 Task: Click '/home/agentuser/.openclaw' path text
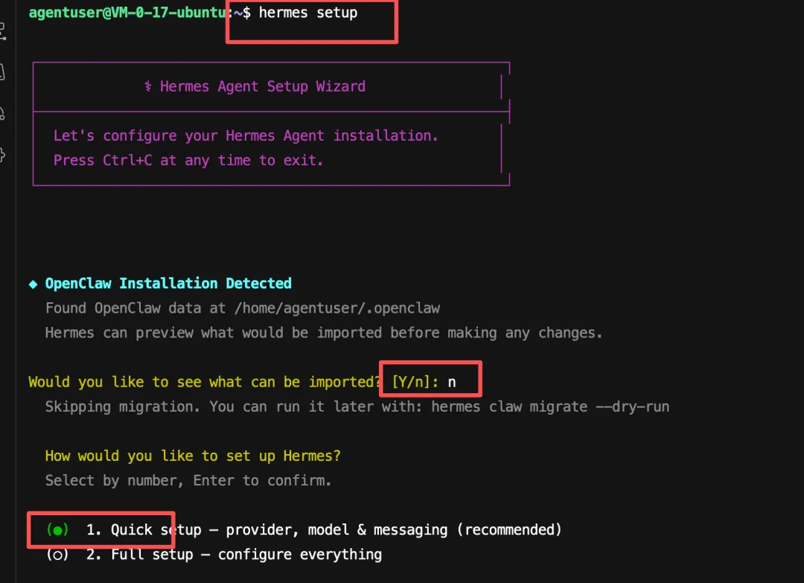pos(337,308)
